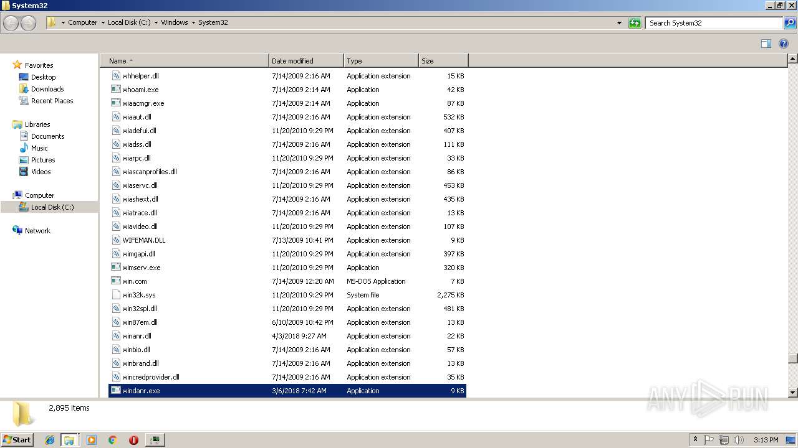Open the Start menu
This screenshot has width=798, height=448.
pyautogui.click(x=17, y=440)
